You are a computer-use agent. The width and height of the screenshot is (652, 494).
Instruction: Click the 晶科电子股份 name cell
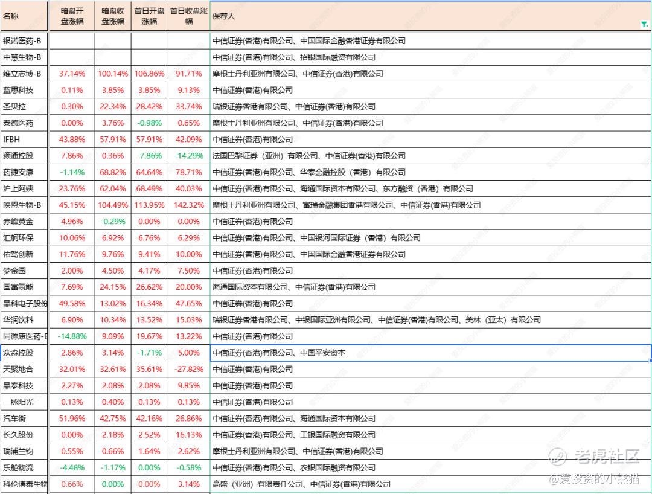pos(24,304)
